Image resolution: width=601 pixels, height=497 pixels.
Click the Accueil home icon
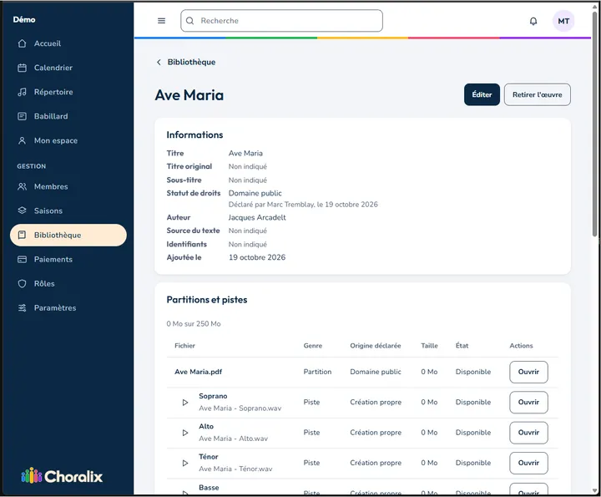click(23, 43)
